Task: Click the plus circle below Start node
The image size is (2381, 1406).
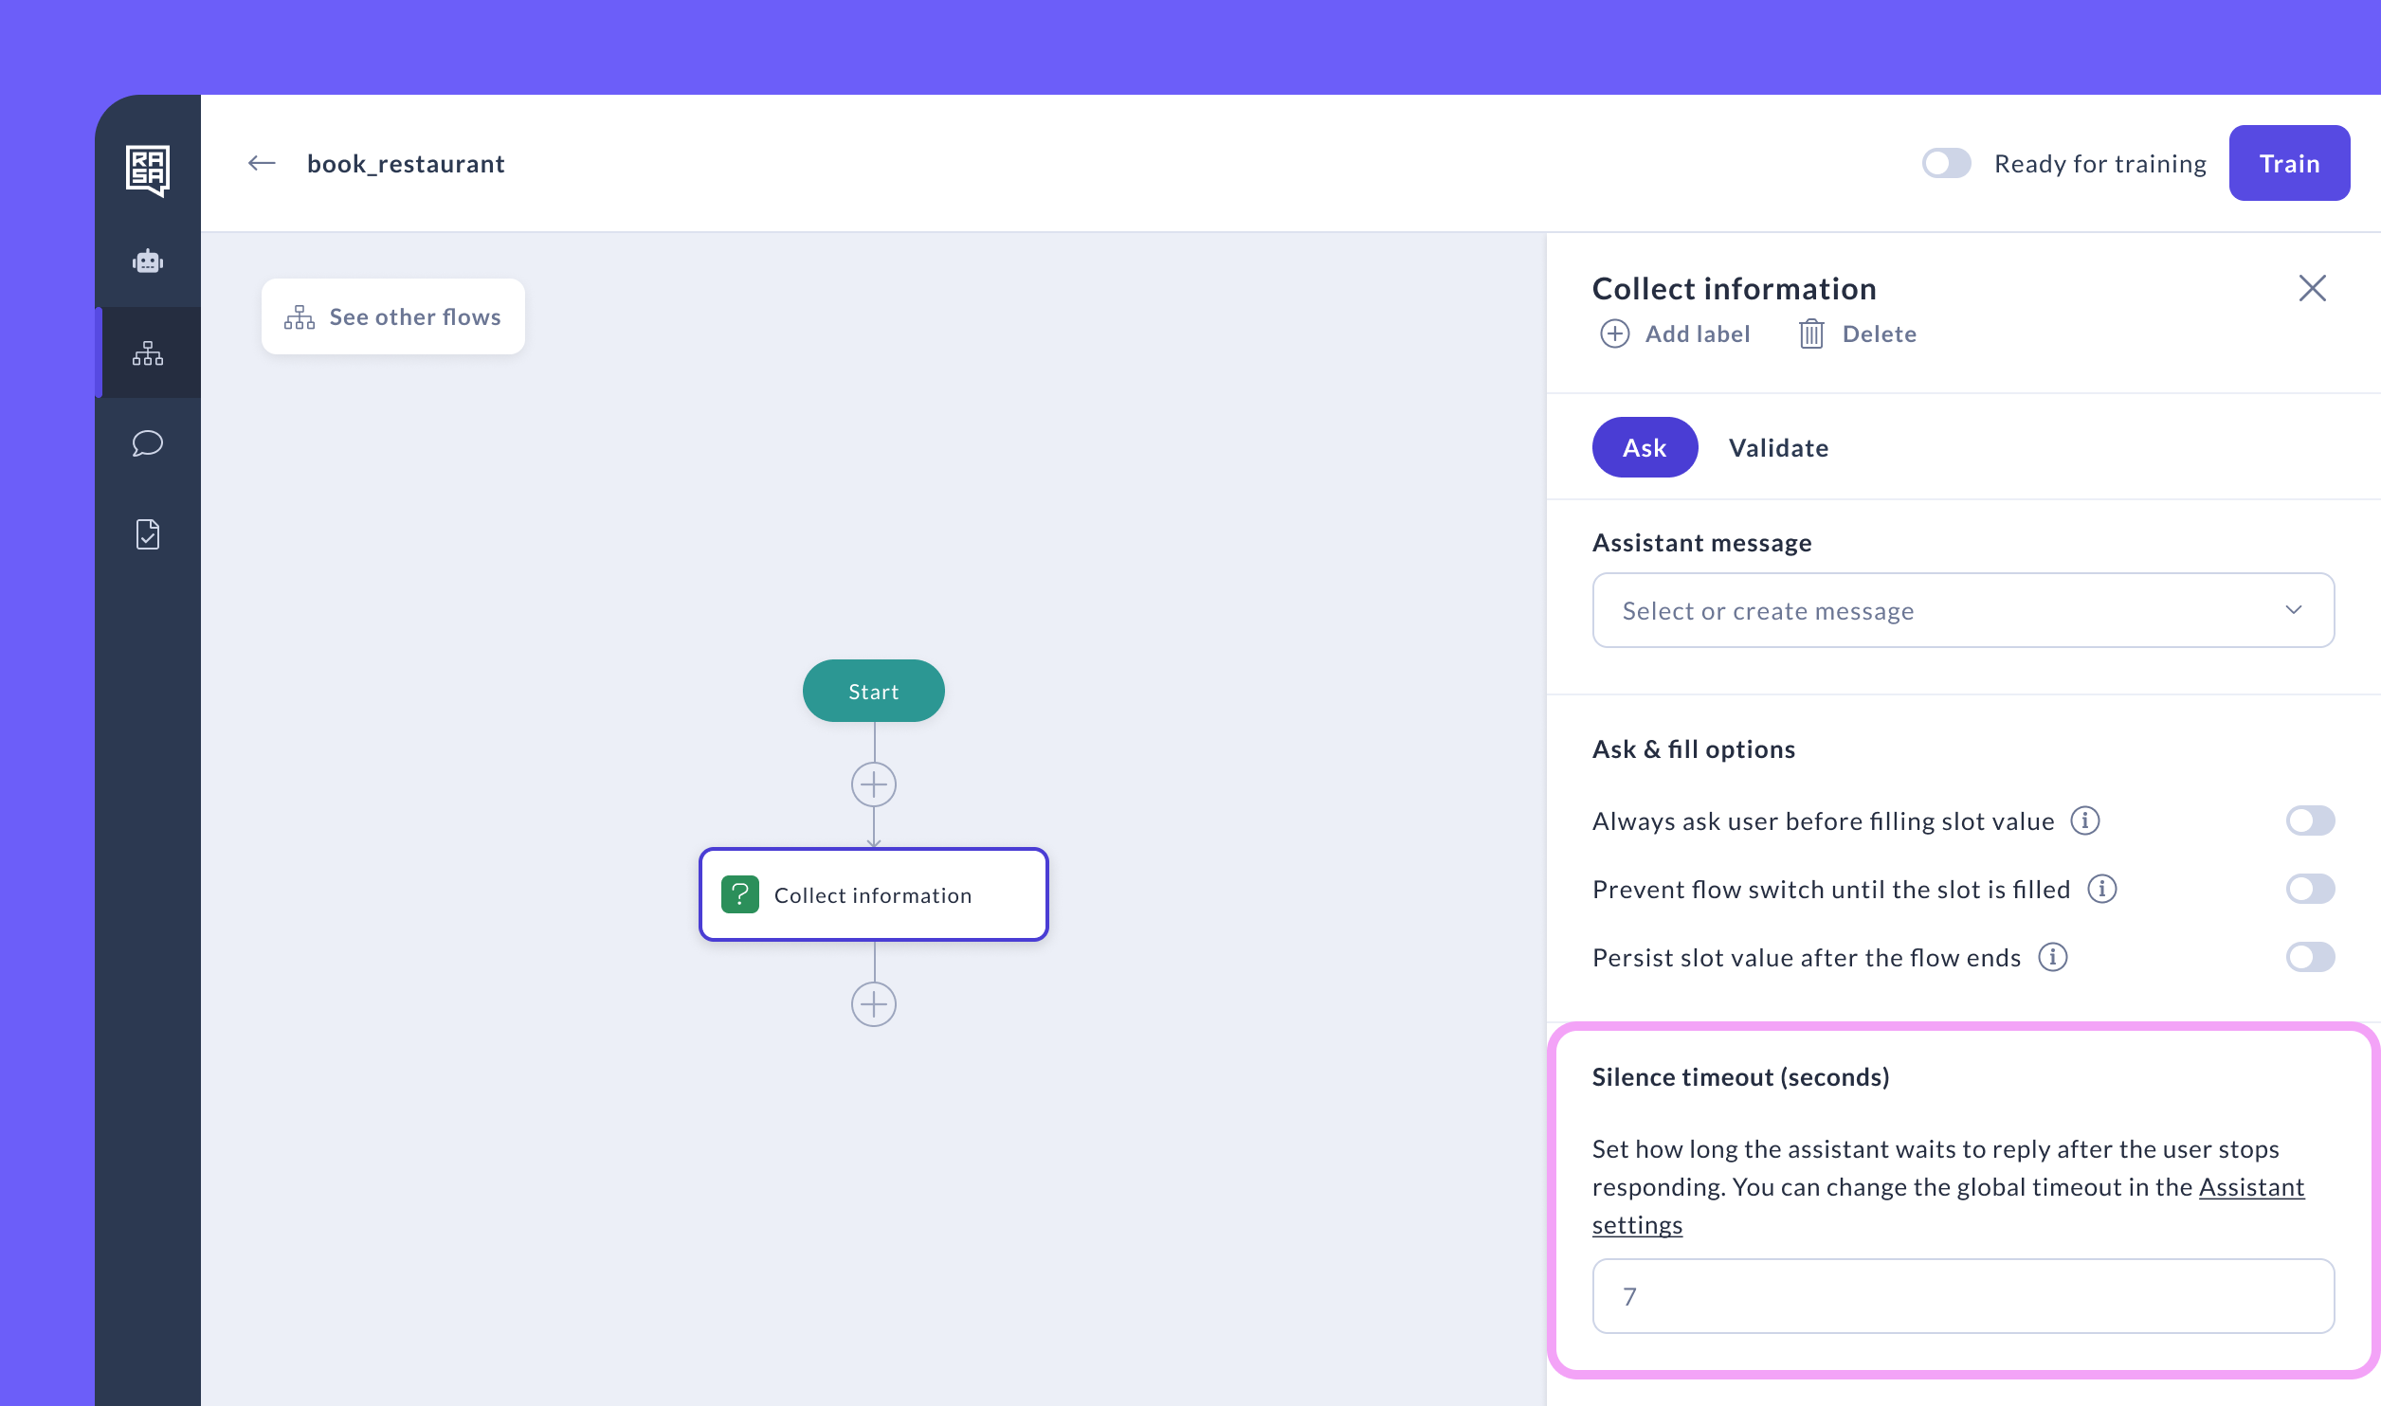Action: (x=873, y=784)
